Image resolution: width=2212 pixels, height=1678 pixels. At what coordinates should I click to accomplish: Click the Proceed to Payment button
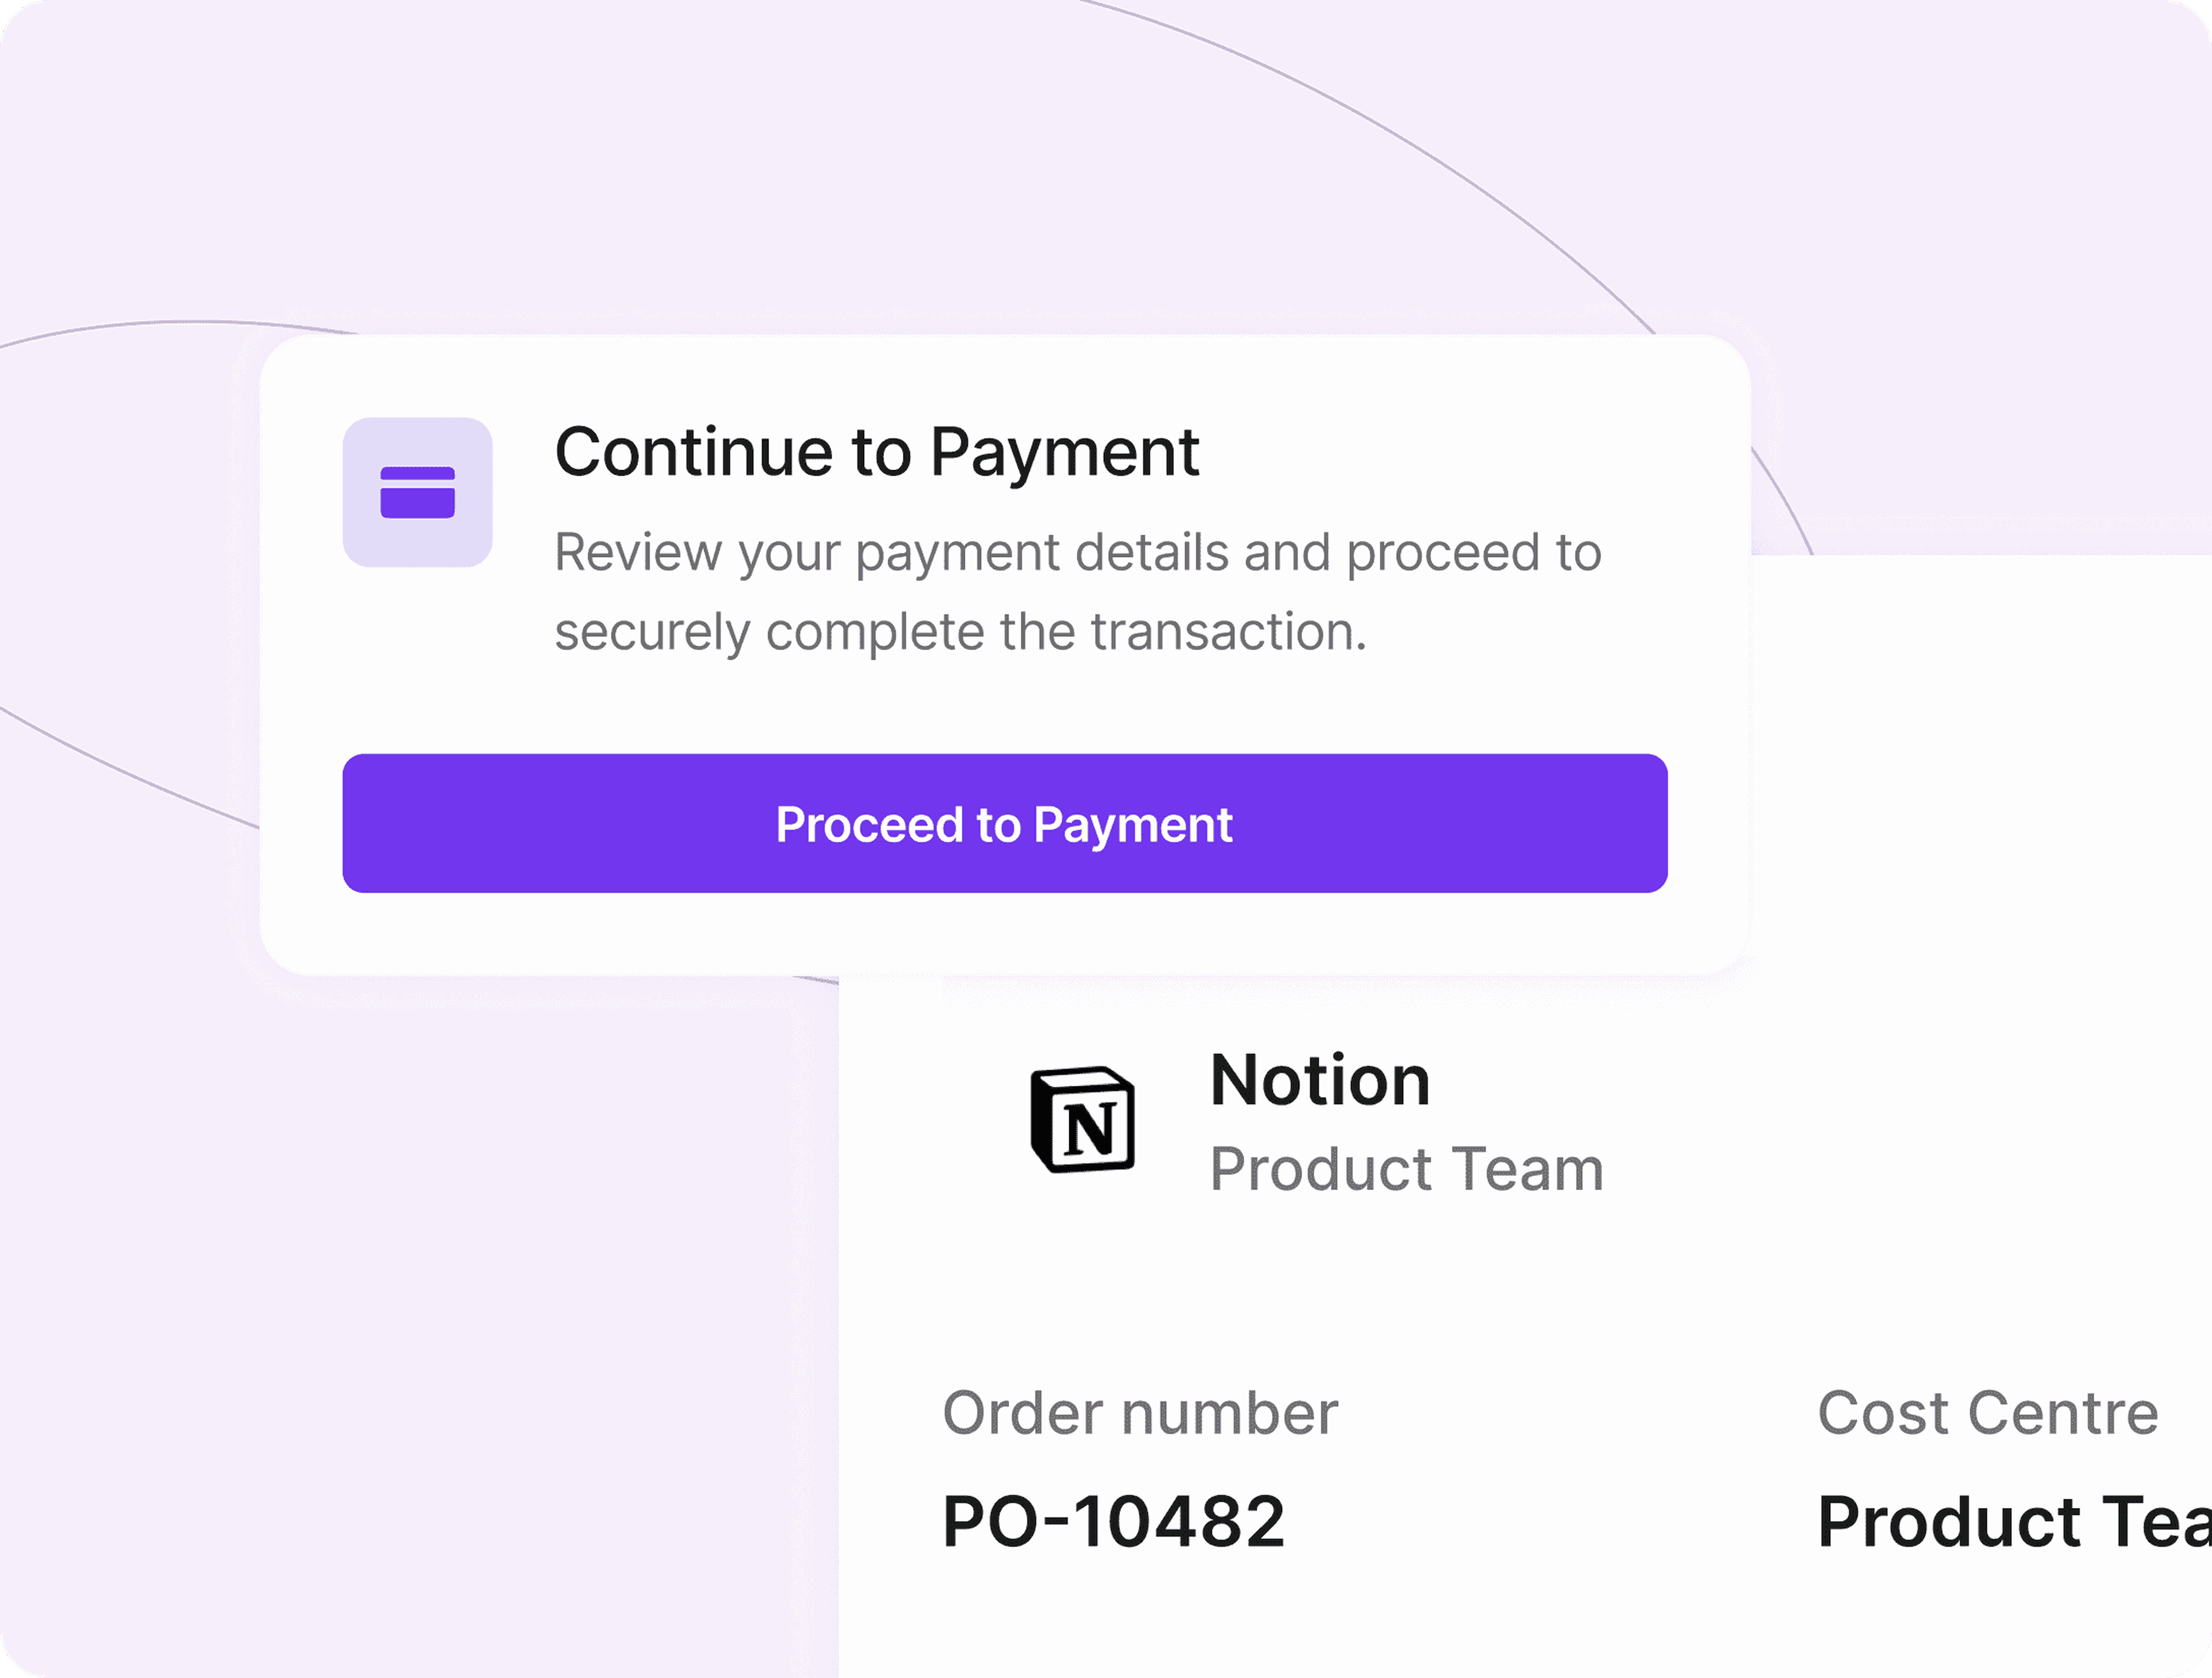click(1004, 823)
